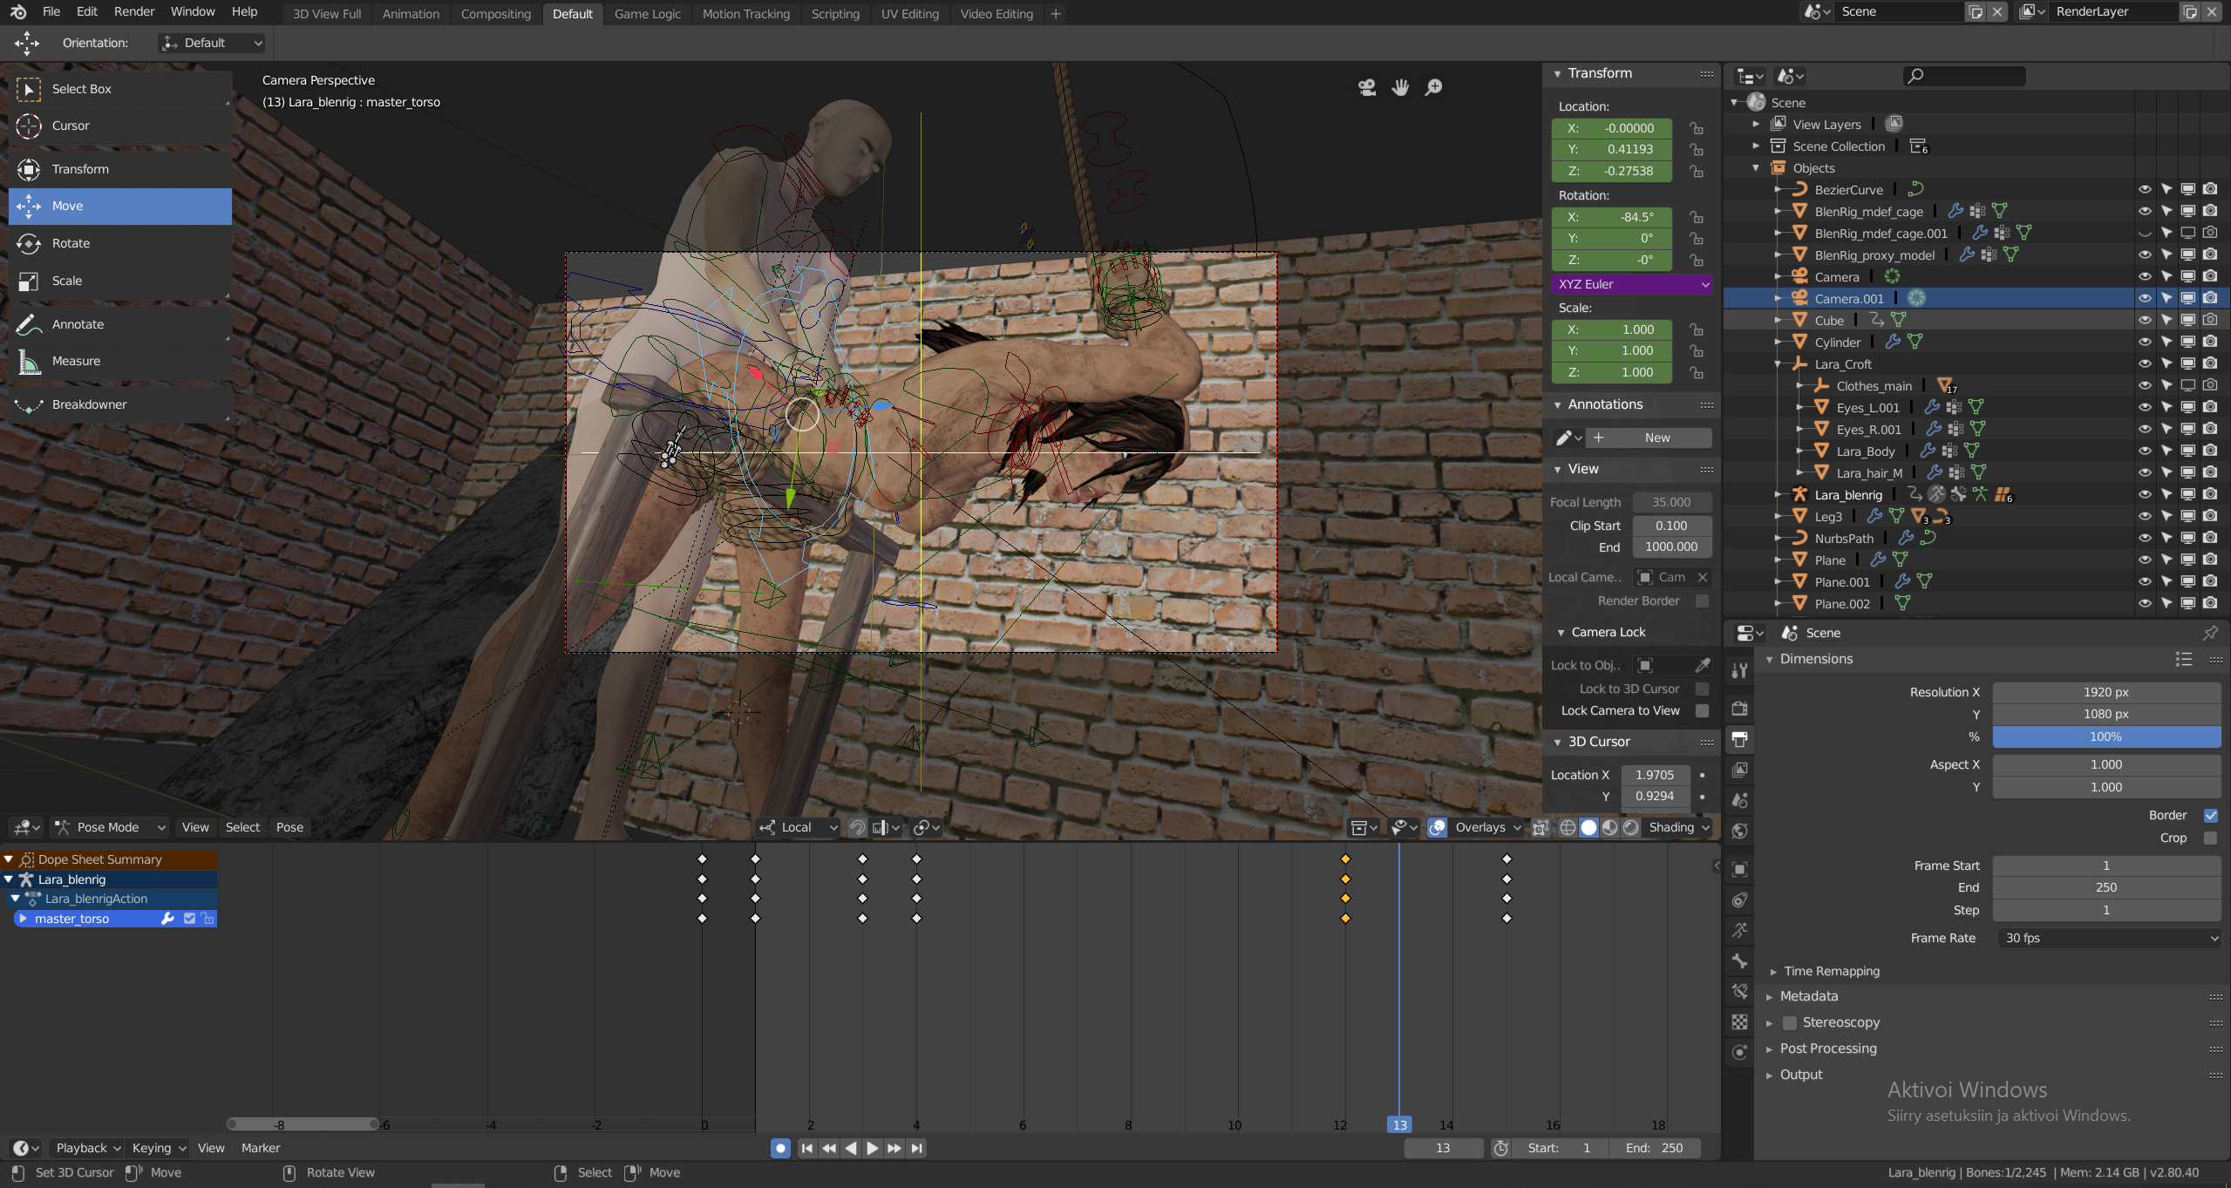Open the Render properties tab icon
The image size is (2231, 1188).
pyautogui.click(x=1739, y=709)
